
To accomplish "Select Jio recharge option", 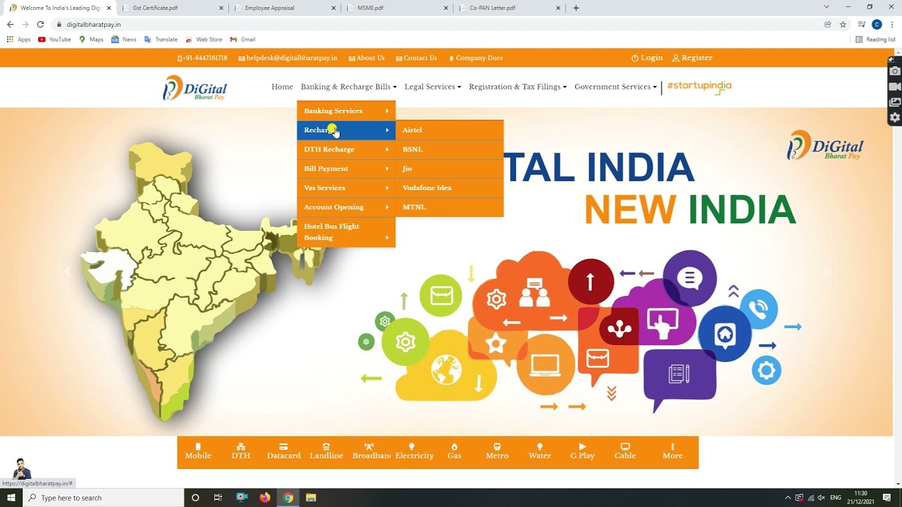I will tap(450, 168).
